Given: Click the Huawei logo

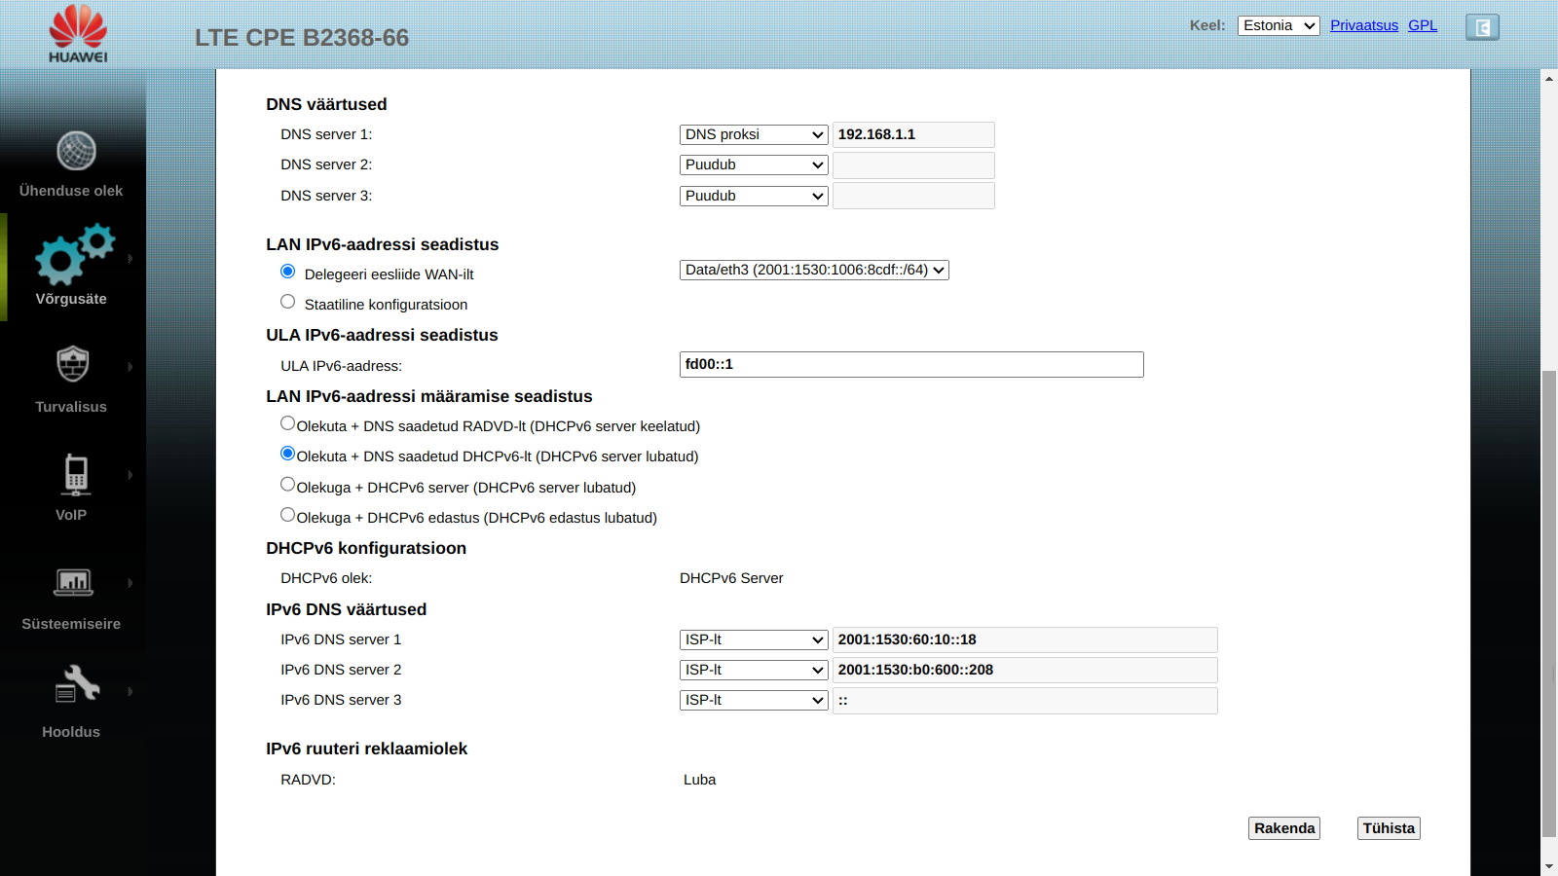Looking at the screenshot, I should [78, 33].
